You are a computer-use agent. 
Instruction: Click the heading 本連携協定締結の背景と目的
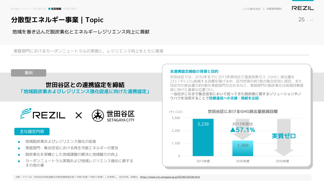pyautogui.click(x=194, y=72)
